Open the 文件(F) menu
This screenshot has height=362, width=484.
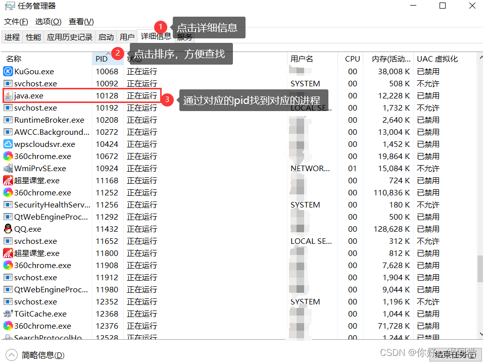pyautogui.click(x=16, y=22)
